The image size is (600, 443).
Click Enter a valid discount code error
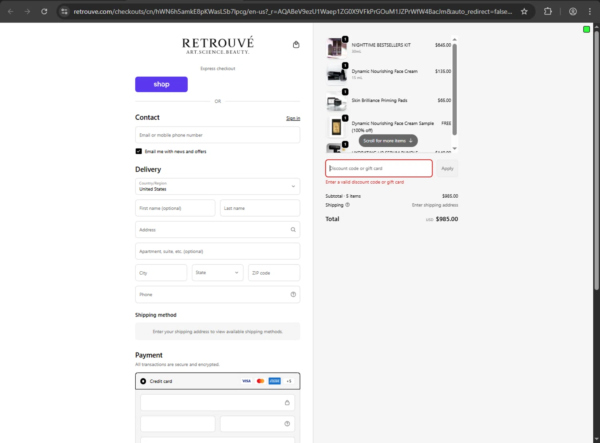pyautogui.click(x=365, y=182)
